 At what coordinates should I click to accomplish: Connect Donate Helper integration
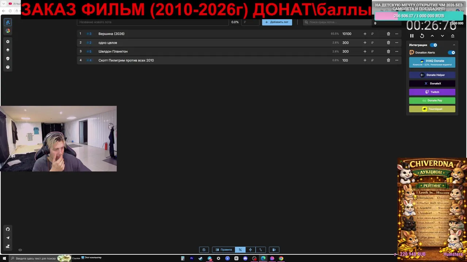click(432, 75)
